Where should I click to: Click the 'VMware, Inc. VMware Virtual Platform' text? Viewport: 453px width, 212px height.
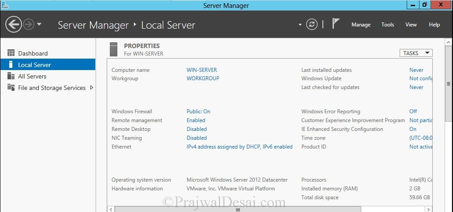coord(231,188)
